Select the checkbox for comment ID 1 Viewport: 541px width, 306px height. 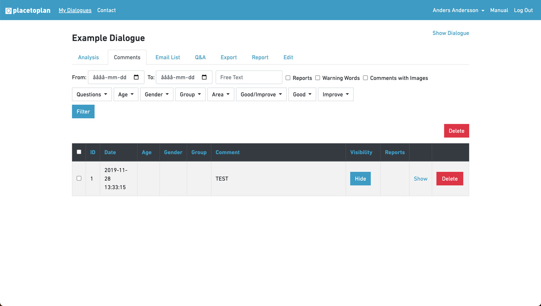pyautogui.click(x=79, y=179)
